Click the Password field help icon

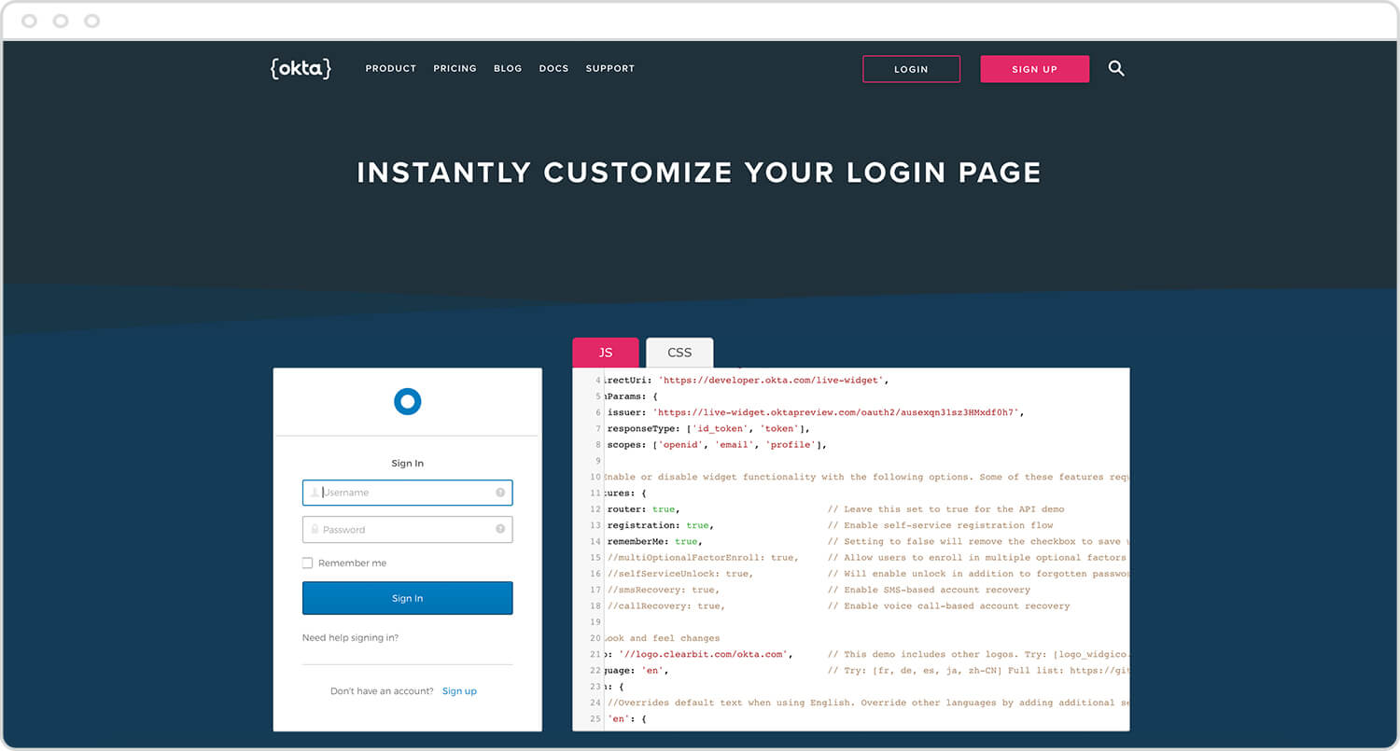[x=500, y=530]
